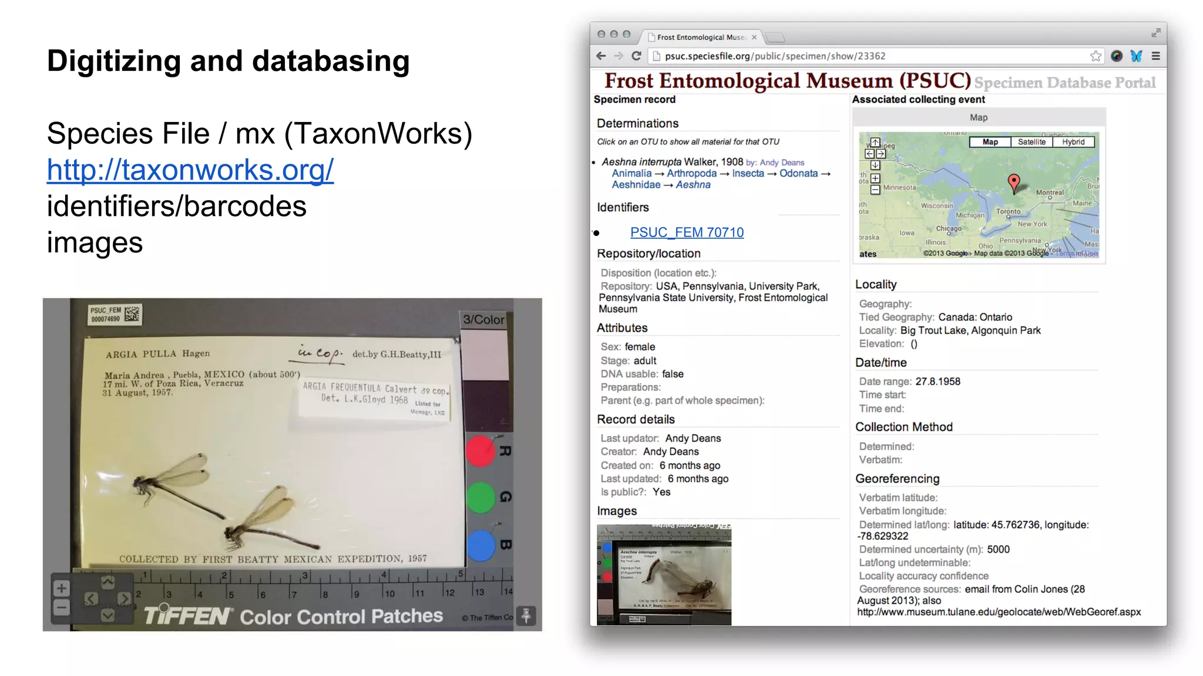Click the Tiffen Color Control Patches label
This screenshot has height=676, width=1203.
[x=294, y=616]
